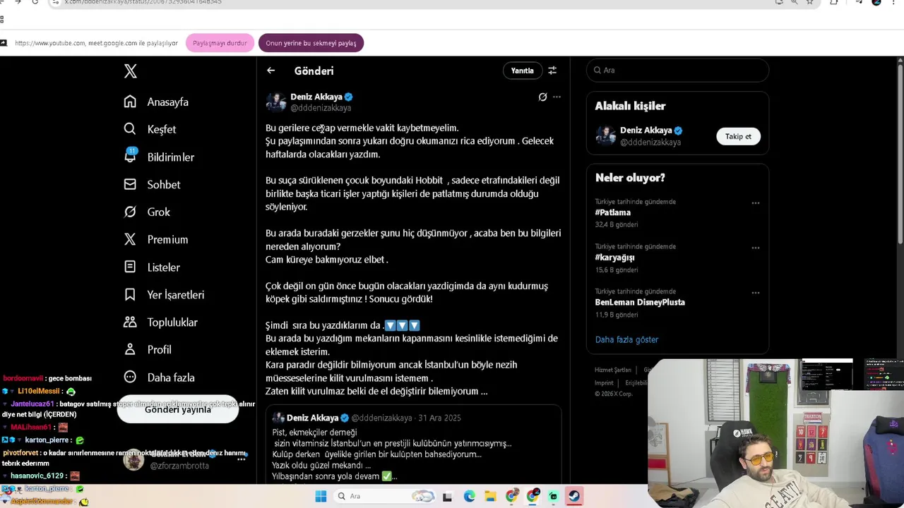Click the X logo in the sidebar
Screen dimensions: 904x508
pyautogui.click(x=131, y=71)
